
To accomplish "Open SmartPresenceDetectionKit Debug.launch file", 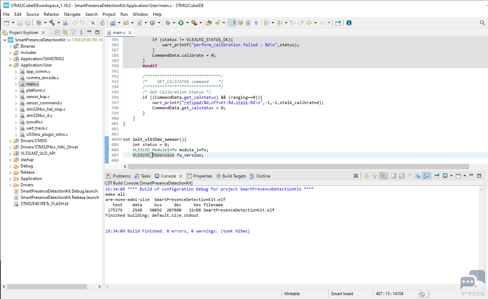I will tap(59, 191).
